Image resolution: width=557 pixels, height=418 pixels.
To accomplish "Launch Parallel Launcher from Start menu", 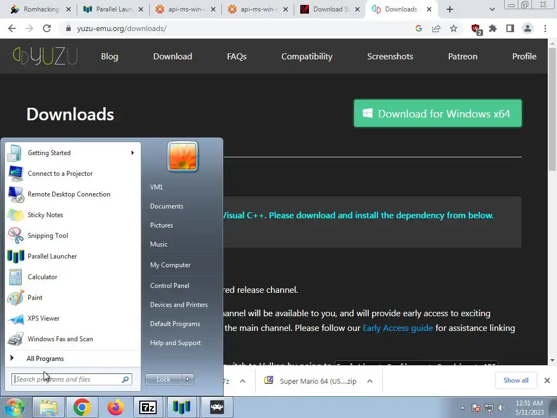I will tap(73, 256).
